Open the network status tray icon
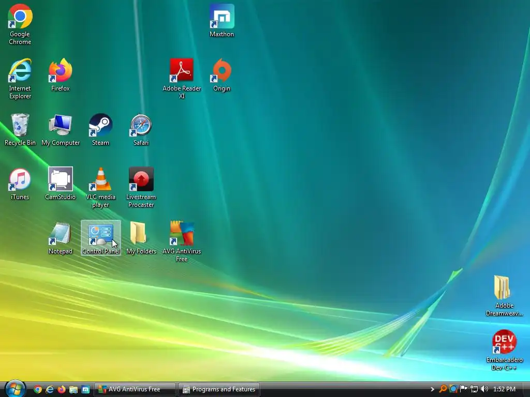Image resolution: width=530 pixels, height=397 pixels. click(x=474, y=389)
